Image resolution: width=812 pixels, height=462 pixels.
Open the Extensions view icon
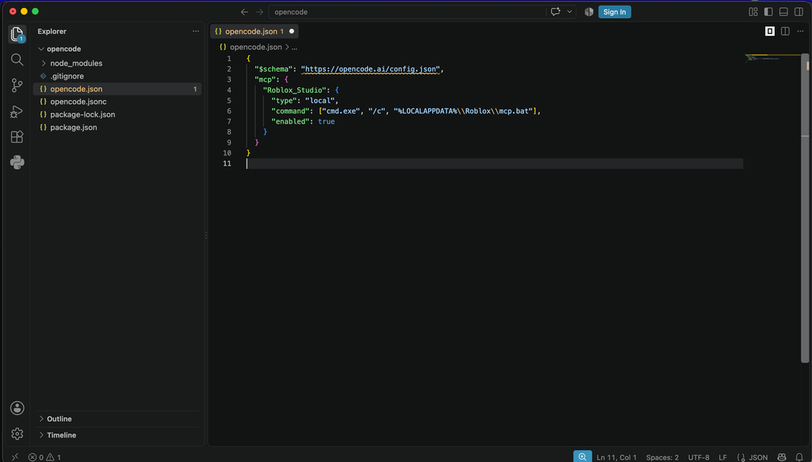[x=17, y=136]
